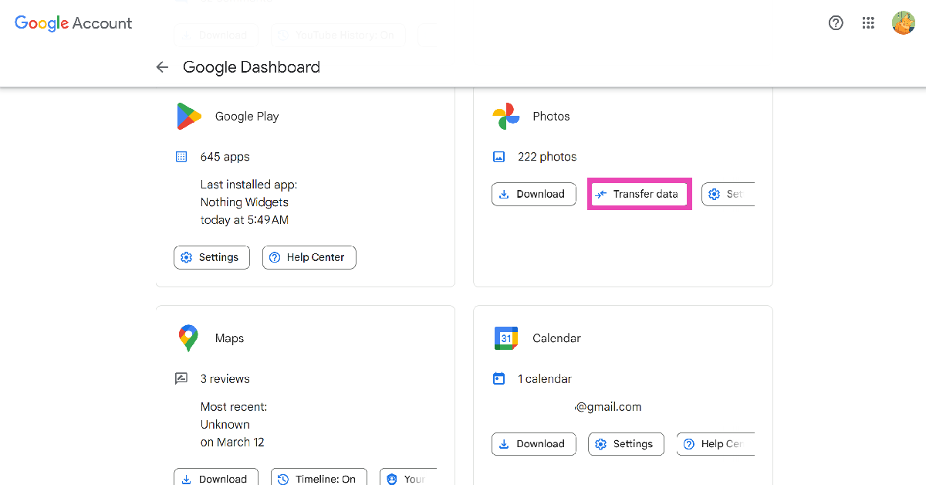Click the gmail.com address in Calendar card

[608, 407]
